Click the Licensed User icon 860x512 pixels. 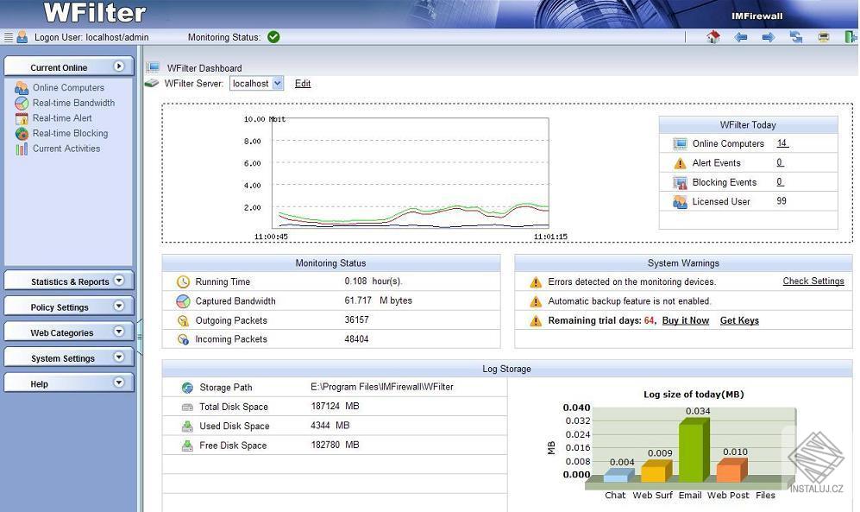point(680,202)
